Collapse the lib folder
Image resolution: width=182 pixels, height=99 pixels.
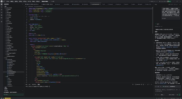coord(8,77)
